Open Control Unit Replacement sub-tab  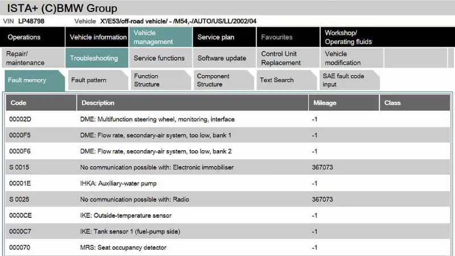pos(288,58)
